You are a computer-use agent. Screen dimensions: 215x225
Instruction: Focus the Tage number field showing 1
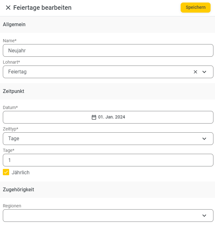pos(108,160)
